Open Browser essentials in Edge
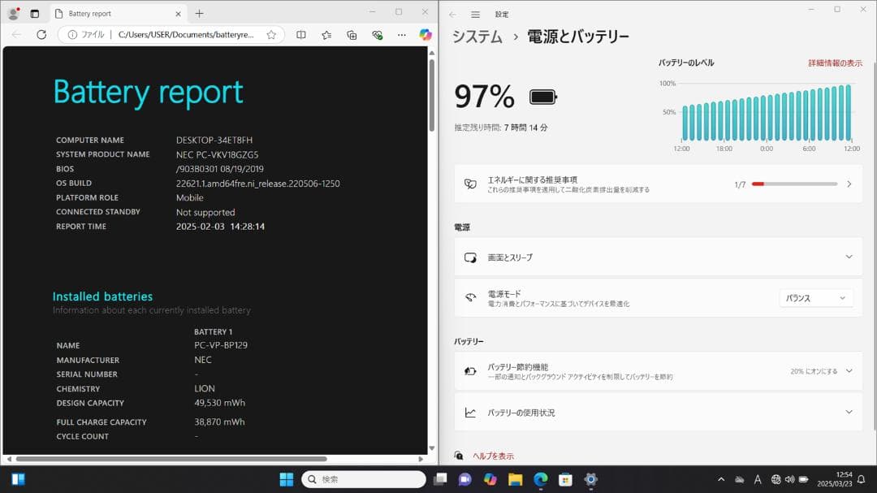 point(376,35)
